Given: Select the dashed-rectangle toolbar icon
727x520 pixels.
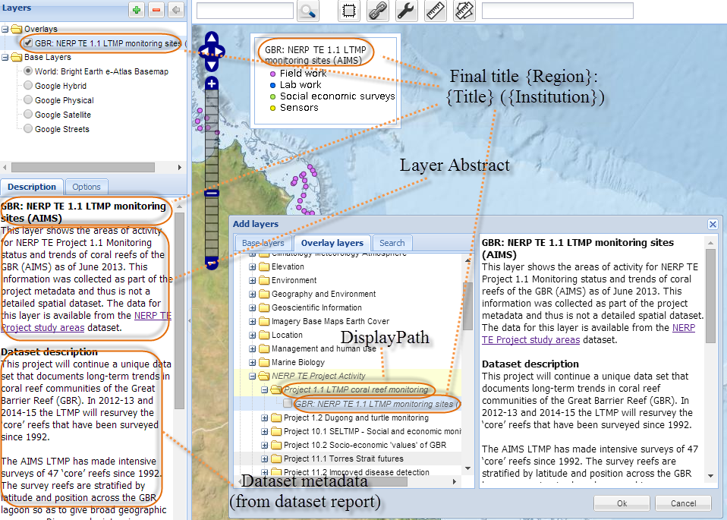Looking at the screenshot, I should click(x=348, y=11).
